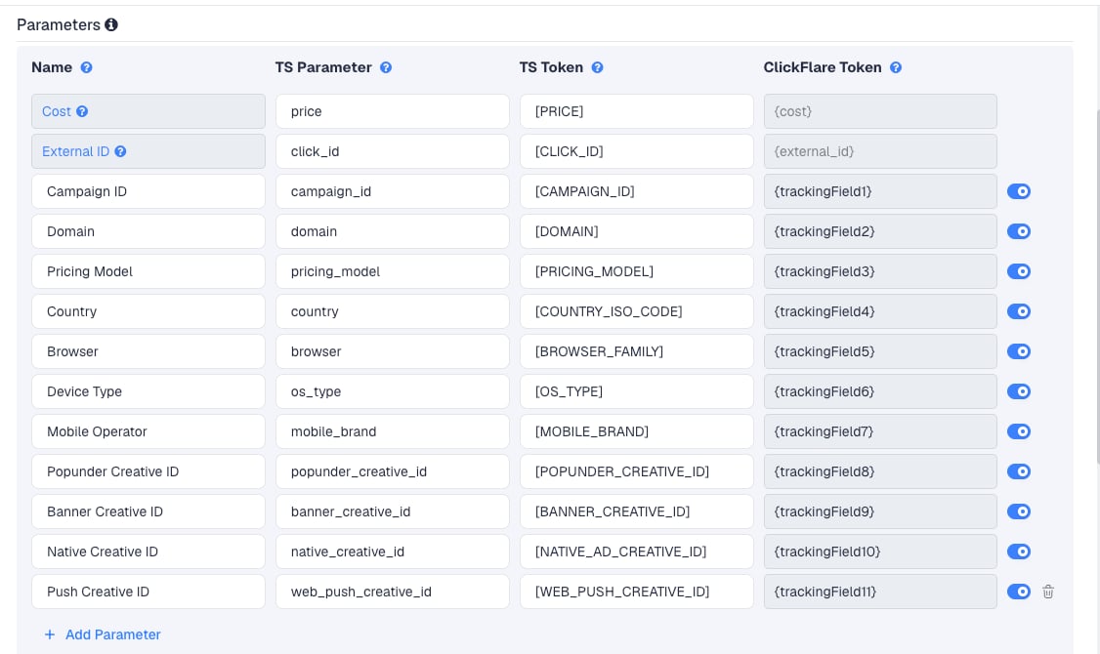Click the native_creative_id parameter field
The height and width of the screenshot is (654, 1100).
pyautogui.click(x=392, y=552)
